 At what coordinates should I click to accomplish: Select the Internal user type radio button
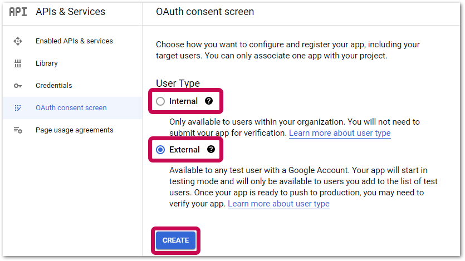[161, 101]
